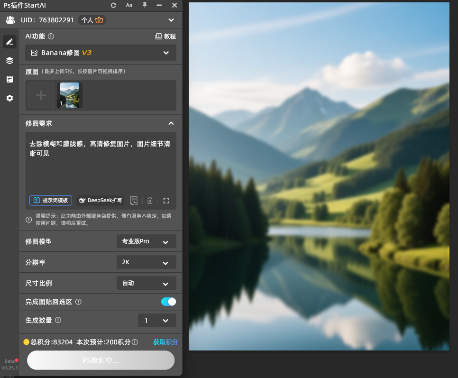Open the 修图模型 专业版Pro dropdown
This screenshot has height=378, width=458.
click(147, 241)
